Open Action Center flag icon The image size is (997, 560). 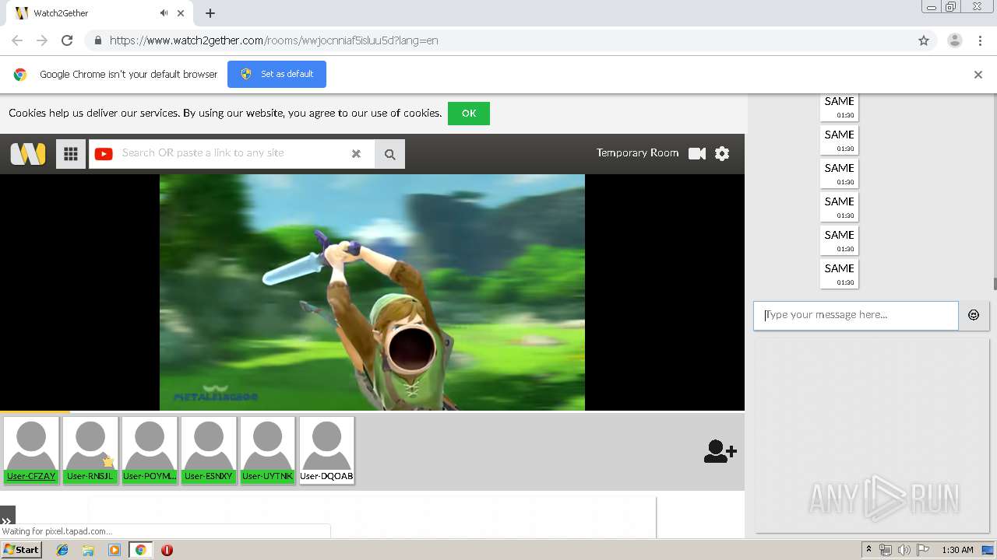click(x=923, y=550)
